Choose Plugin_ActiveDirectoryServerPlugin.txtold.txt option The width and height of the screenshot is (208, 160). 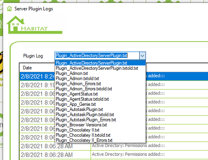pos(100,68)
